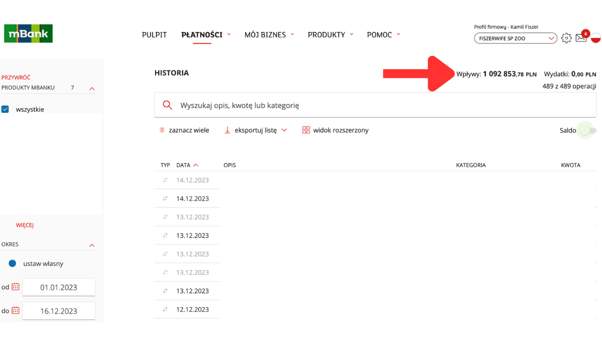The width and height of the screenshot is (602, 338).
Task: Collapse the PRODUKTY MBANKU section
Action: (x=92, y=88)
